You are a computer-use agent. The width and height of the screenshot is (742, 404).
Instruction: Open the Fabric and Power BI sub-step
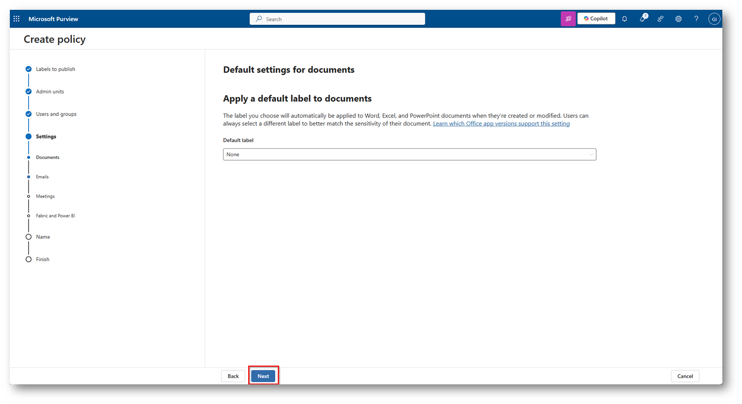55,216
